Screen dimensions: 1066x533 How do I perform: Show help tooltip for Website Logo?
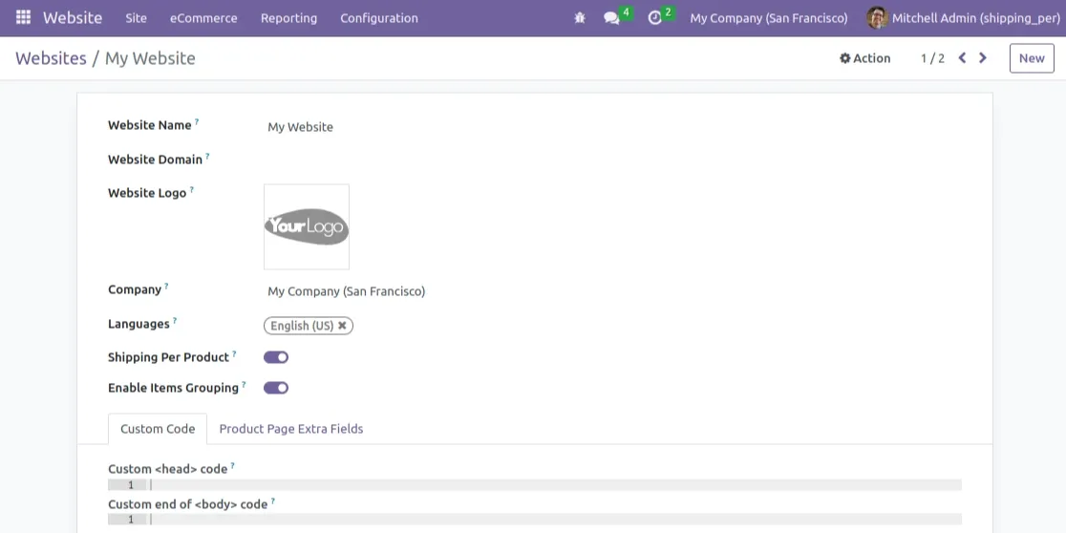pos(192,189)
